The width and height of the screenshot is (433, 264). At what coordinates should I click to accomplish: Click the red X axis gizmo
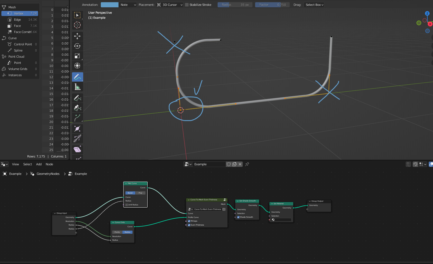[x=430, y=24]
